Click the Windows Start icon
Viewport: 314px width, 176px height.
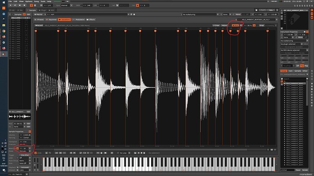(4, 2)
